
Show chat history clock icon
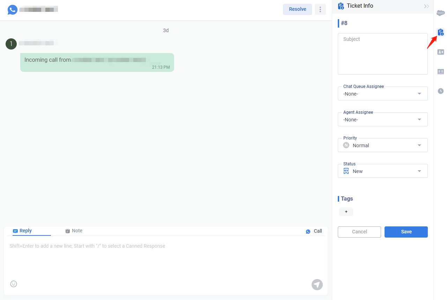click(x=441, y=91)
